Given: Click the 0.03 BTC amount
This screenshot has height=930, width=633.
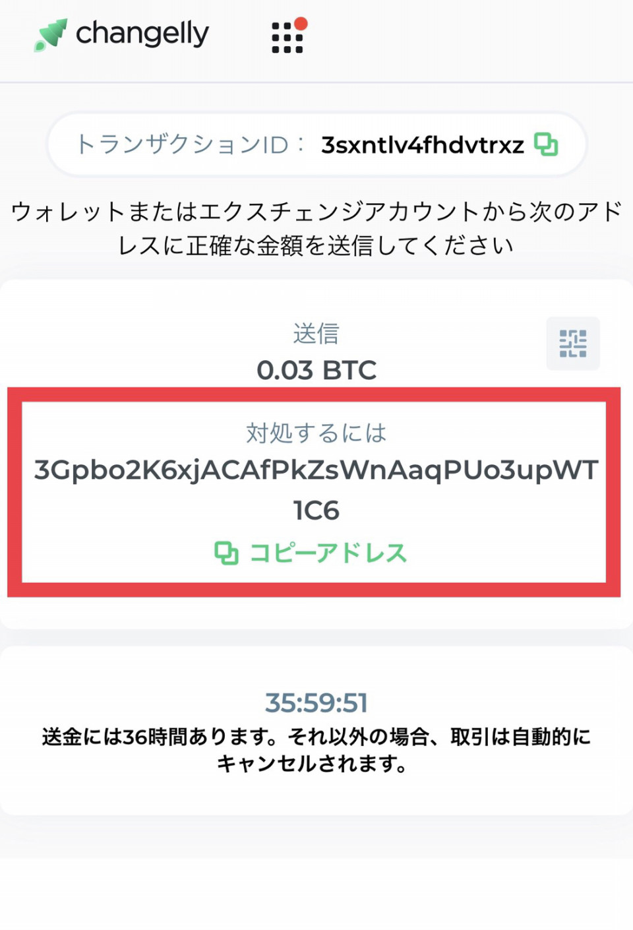Looking at the screenshot, I should [x=316, y=370].
